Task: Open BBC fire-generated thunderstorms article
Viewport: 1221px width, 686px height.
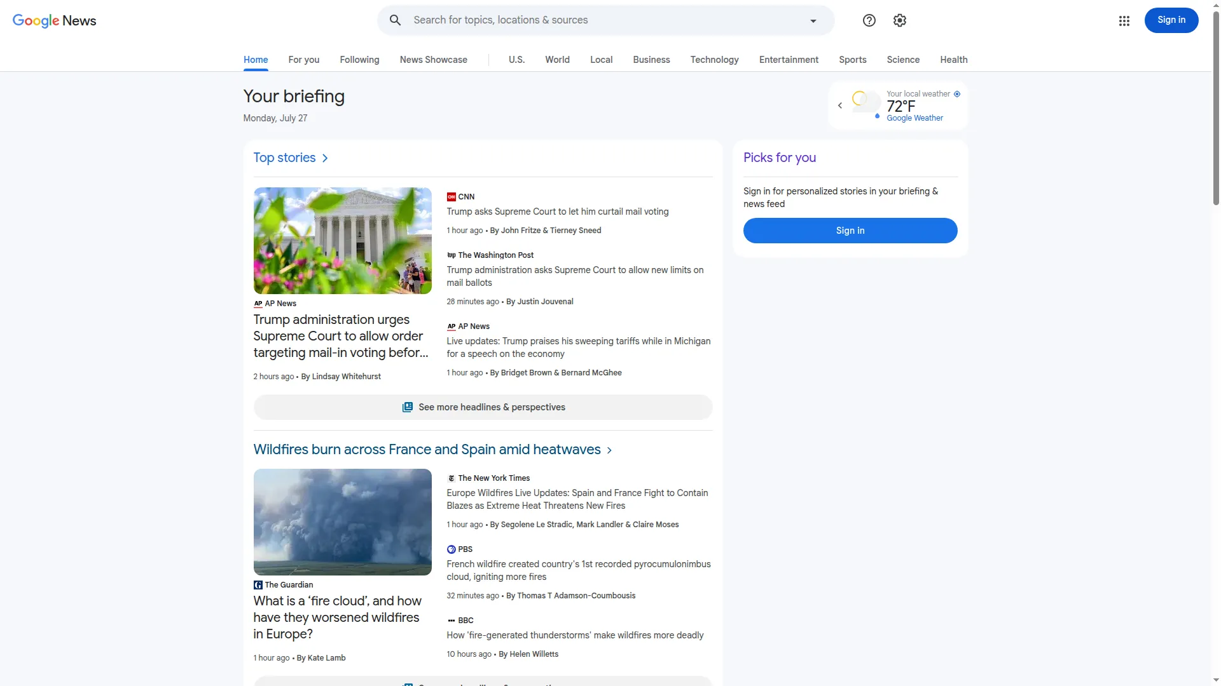Action: point(575,635)
